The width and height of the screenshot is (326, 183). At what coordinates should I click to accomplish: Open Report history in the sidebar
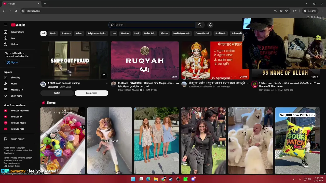click(x=17, y=139)
